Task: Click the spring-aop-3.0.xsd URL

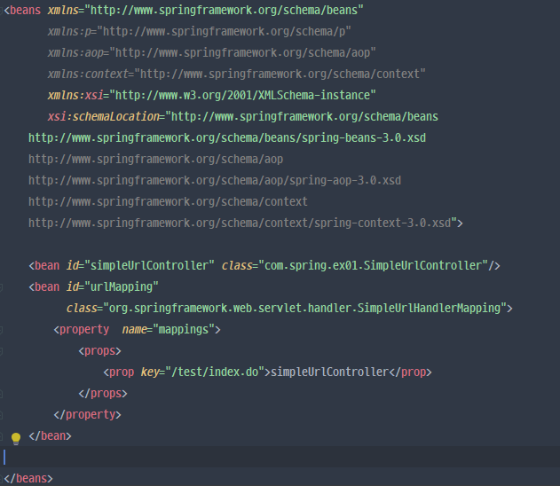Action: tap(215, 180)
